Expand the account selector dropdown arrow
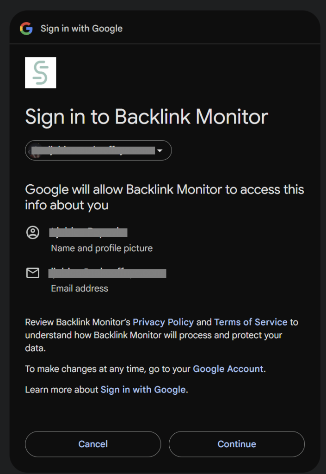 (x=160, y=151)
